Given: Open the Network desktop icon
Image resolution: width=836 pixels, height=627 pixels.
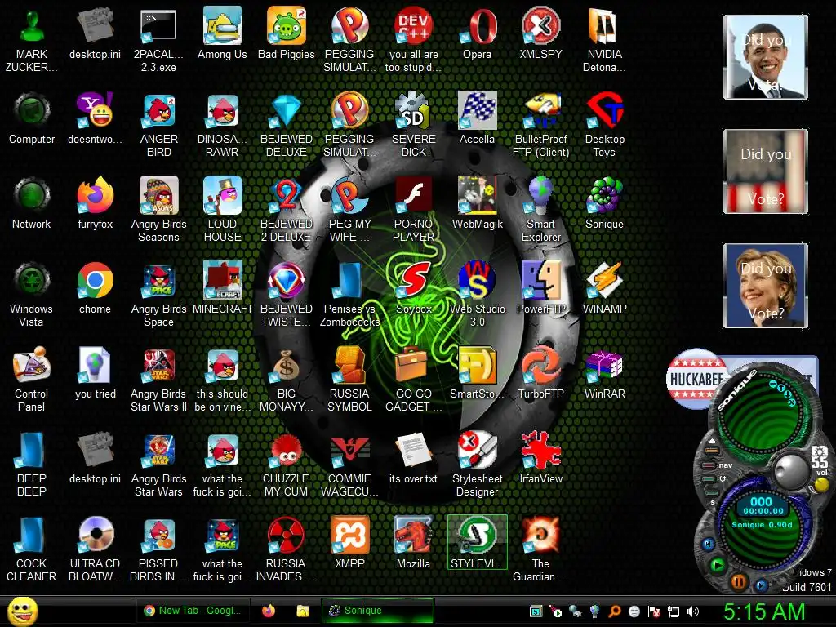Looking at the screenshot, I should (x=32, y=203).
